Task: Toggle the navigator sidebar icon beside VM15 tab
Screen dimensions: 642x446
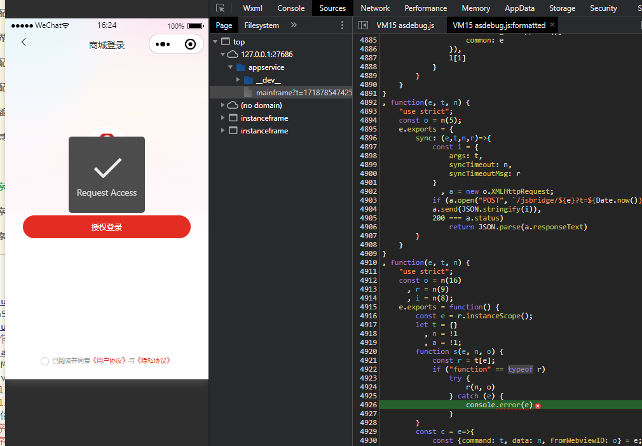Action: point(363,25)
